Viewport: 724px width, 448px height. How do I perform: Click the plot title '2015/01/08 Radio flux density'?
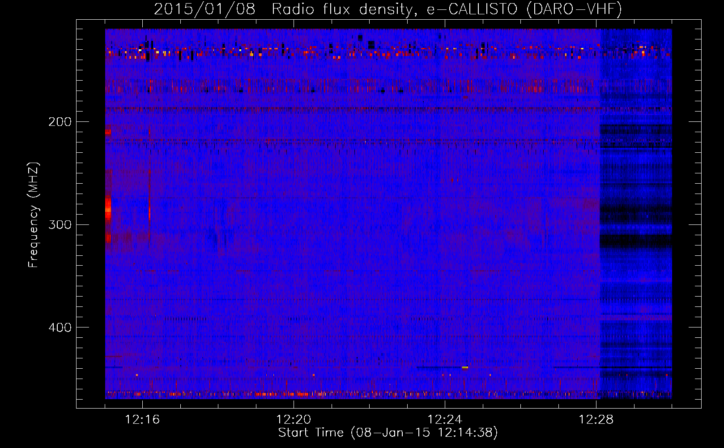point(284,9)
